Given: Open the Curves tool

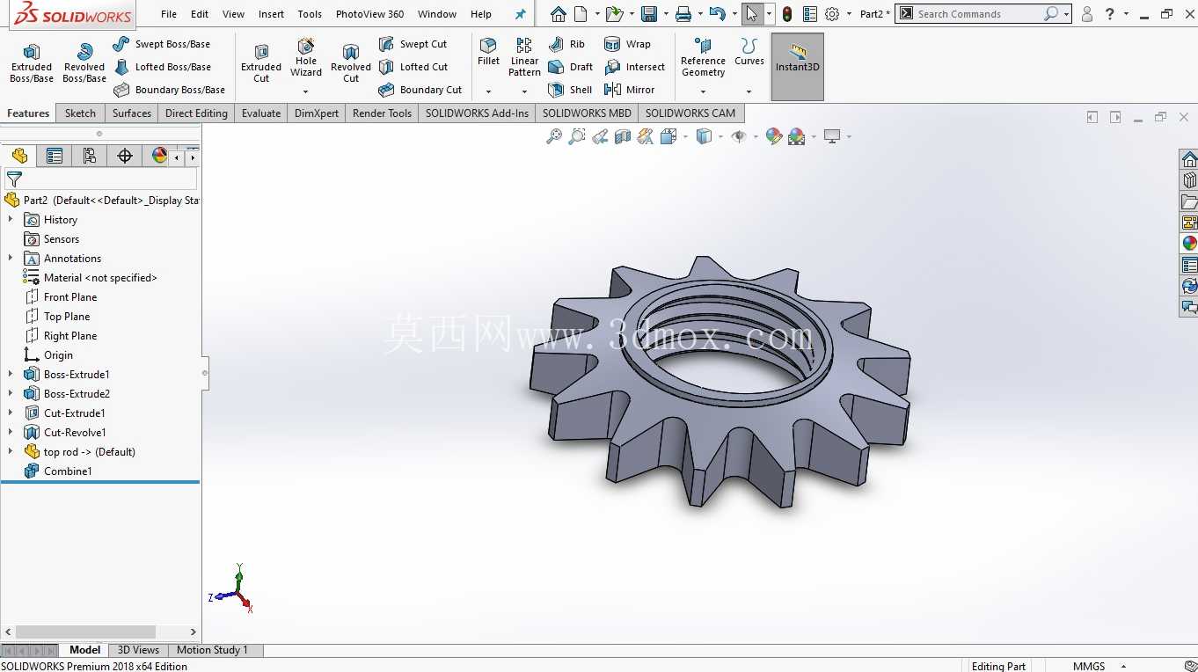Looking at the screenshot, I should [x=749, y=52].
